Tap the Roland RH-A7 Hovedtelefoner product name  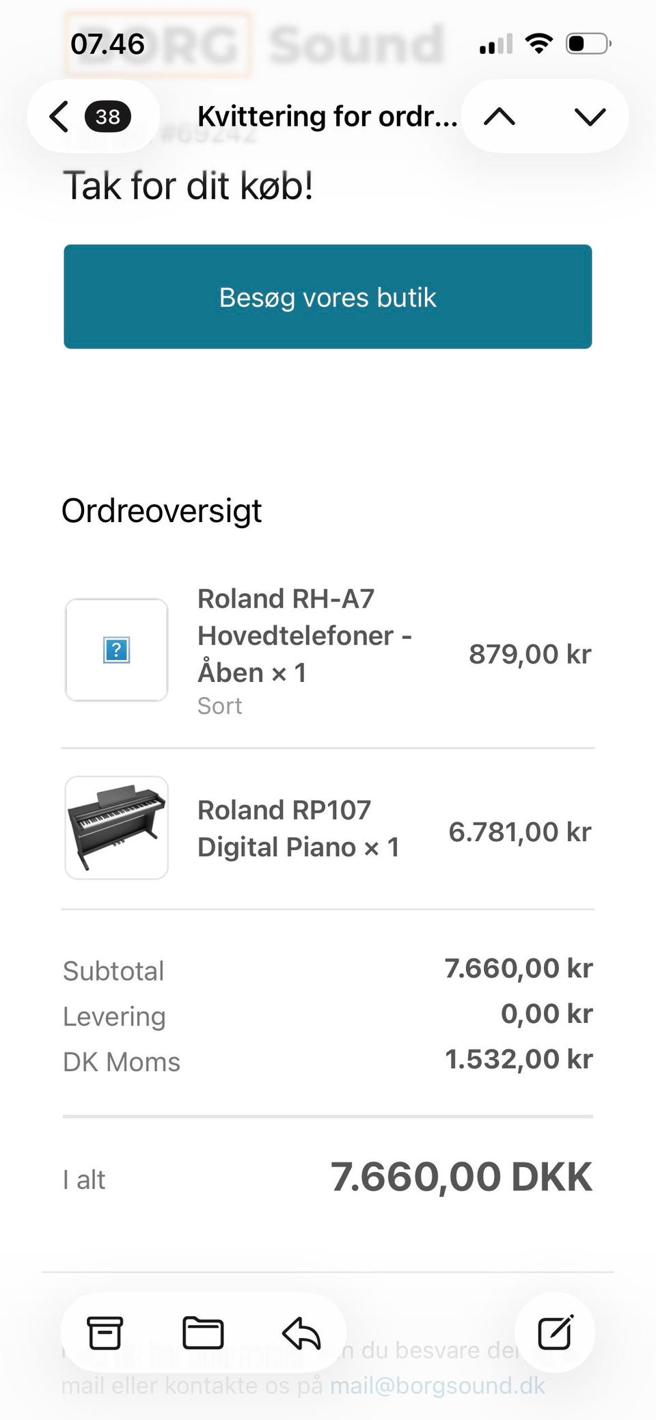point(304,636)
